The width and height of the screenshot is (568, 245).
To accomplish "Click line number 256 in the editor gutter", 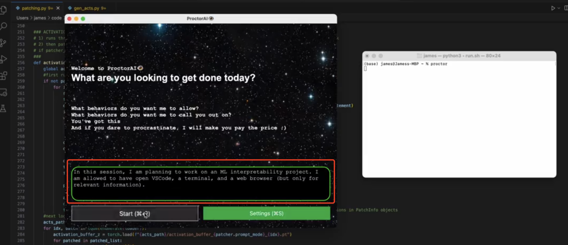I will 21,63.
